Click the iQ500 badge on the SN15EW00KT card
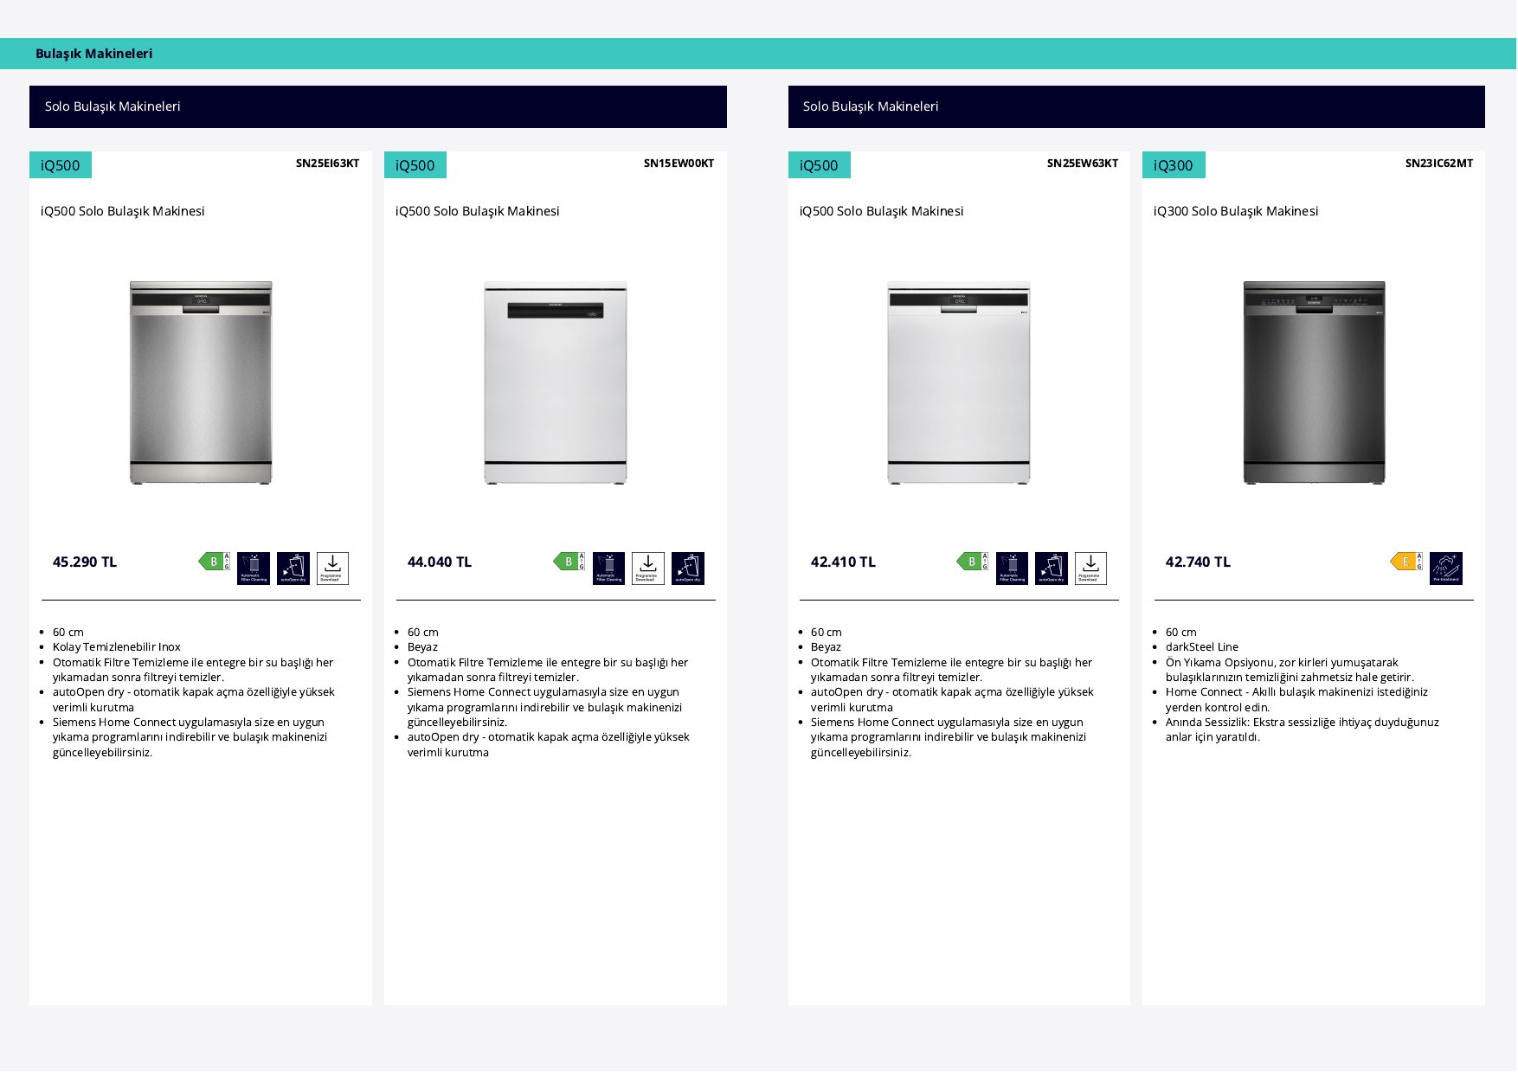The image size is (1518, 1073). (415, 165)
